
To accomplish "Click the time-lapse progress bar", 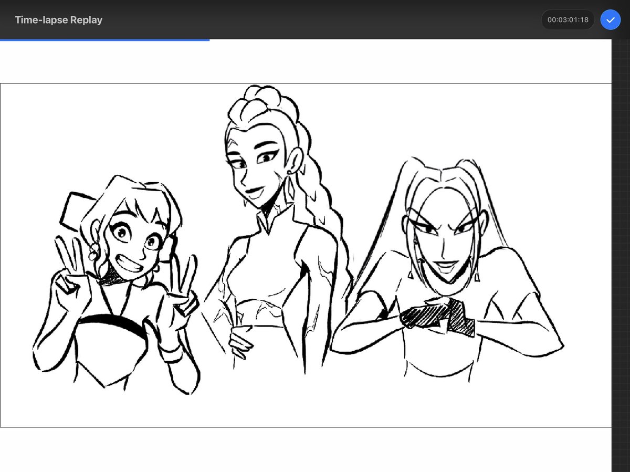I will click(315, 40).
